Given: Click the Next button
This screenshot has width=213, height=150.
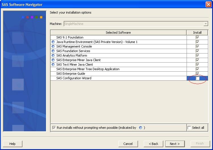Looking at the screenshot, I should 174,144.
